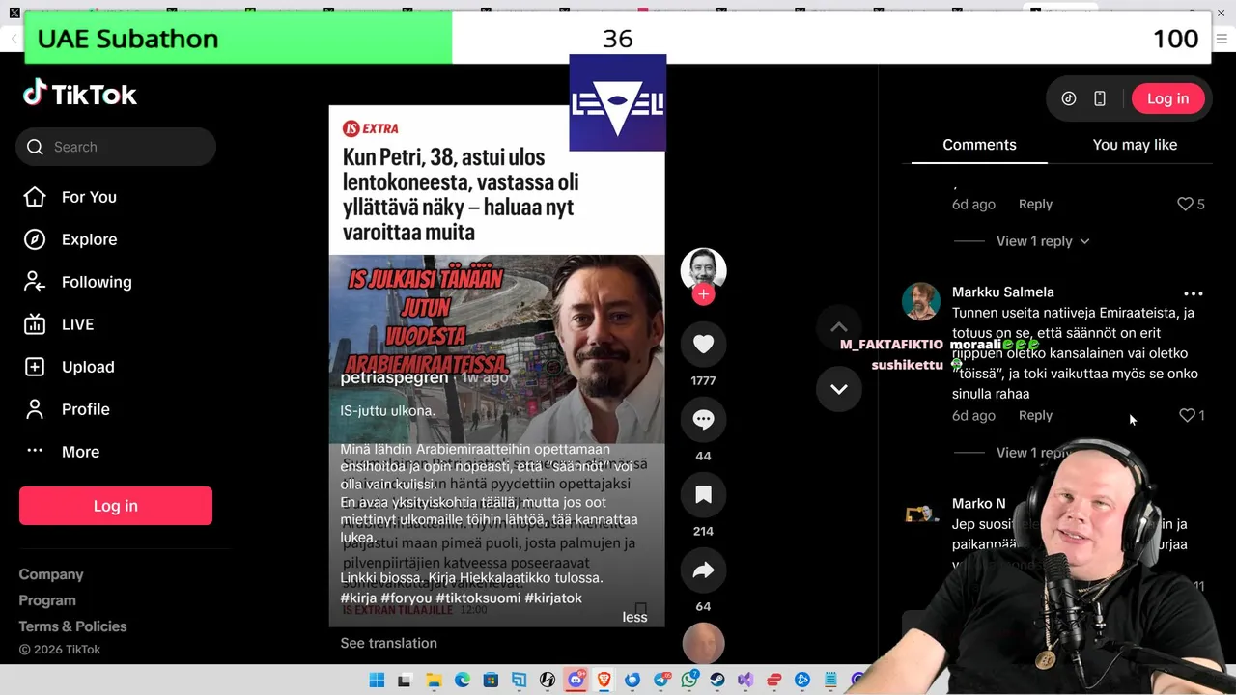The image size is (1236, 695).
Task: Like the video with heart icon
Action: pos(703,345)
